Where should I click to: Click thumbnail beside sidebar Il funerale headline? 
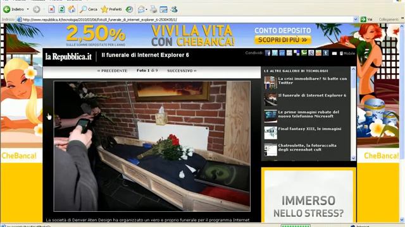(270, 100)
